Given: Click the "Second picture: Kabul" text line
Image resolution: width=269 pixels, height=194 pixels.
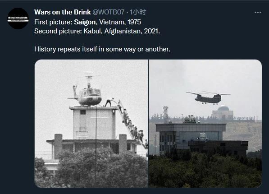Looking at the screenshot, I should coord(97,31).
